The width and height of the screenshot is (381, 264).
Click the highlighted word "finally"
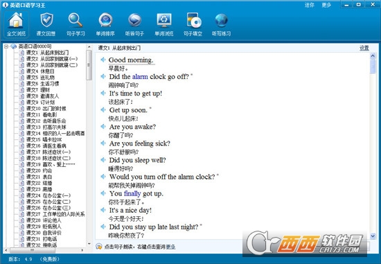coord(132,193)
